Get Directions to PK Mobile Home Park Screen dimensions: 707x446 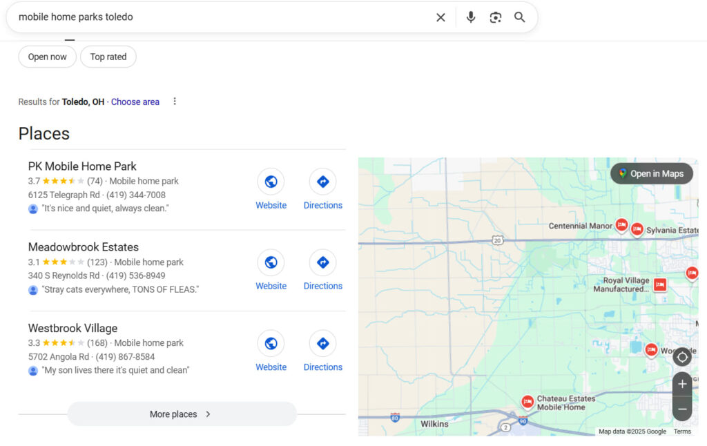[322, 182]
